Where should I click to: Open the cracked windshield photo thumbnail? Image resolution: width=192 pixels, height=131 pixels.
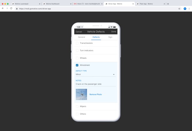coord(81,94)
